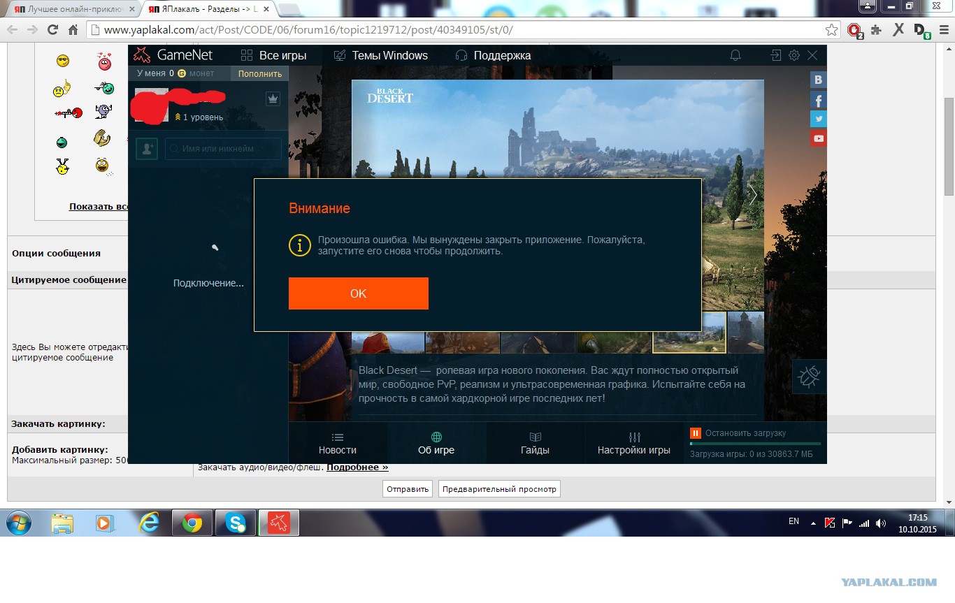
Task: Click the EN language indicator
Action: click(794, 521)
